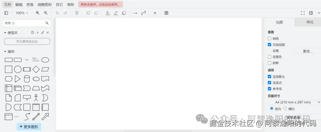Click the search magnifier in the shapes search box
321x132 pixels.
pyautogui.click(x=47, y=23)
